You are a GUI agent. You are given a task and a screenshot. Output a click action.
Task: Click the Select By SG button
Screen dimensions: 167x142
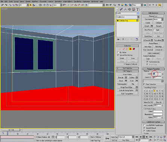pos(148,102)
